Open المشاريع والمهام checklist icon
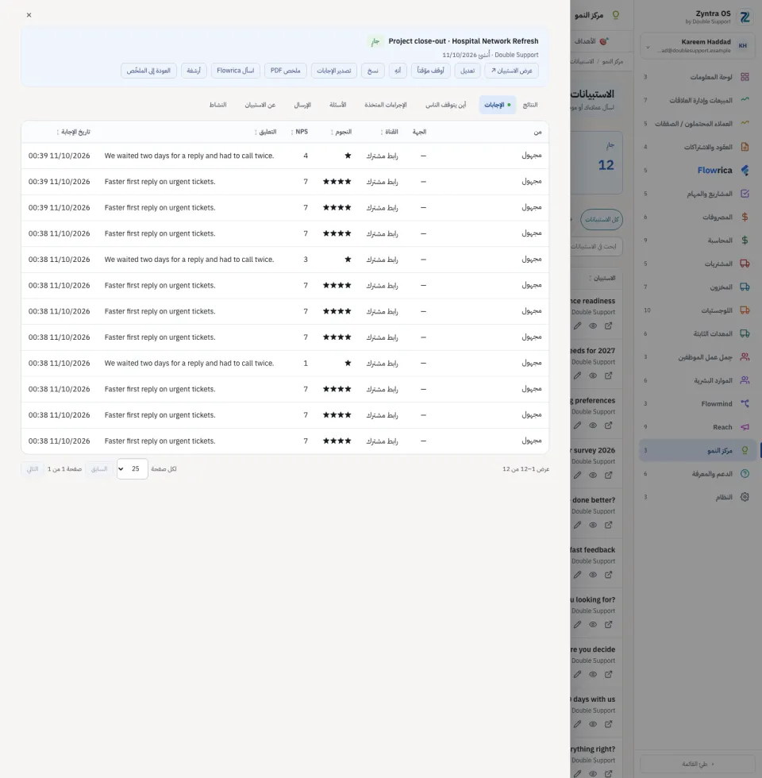The image size is (762, 778). pyautogui.click(x=745, y=194)
